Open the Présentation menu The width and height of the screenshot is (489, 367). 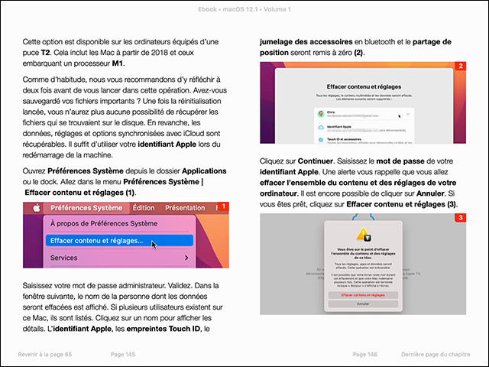(185, 208)
